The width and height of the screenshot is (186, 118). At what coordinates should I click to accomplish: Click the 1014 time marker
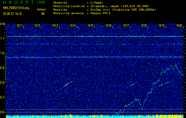point(73,26)
